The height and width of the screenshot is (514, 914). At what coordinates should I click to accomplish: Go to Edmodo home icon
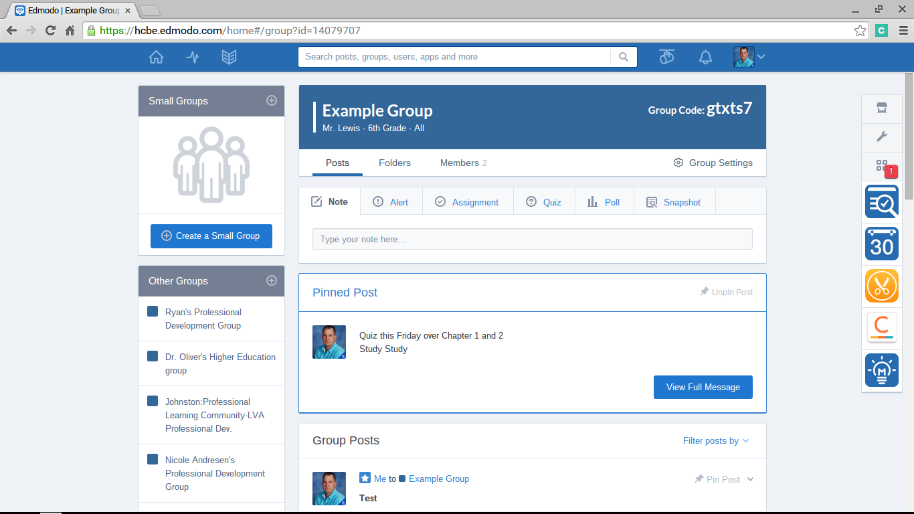(156, 57)
